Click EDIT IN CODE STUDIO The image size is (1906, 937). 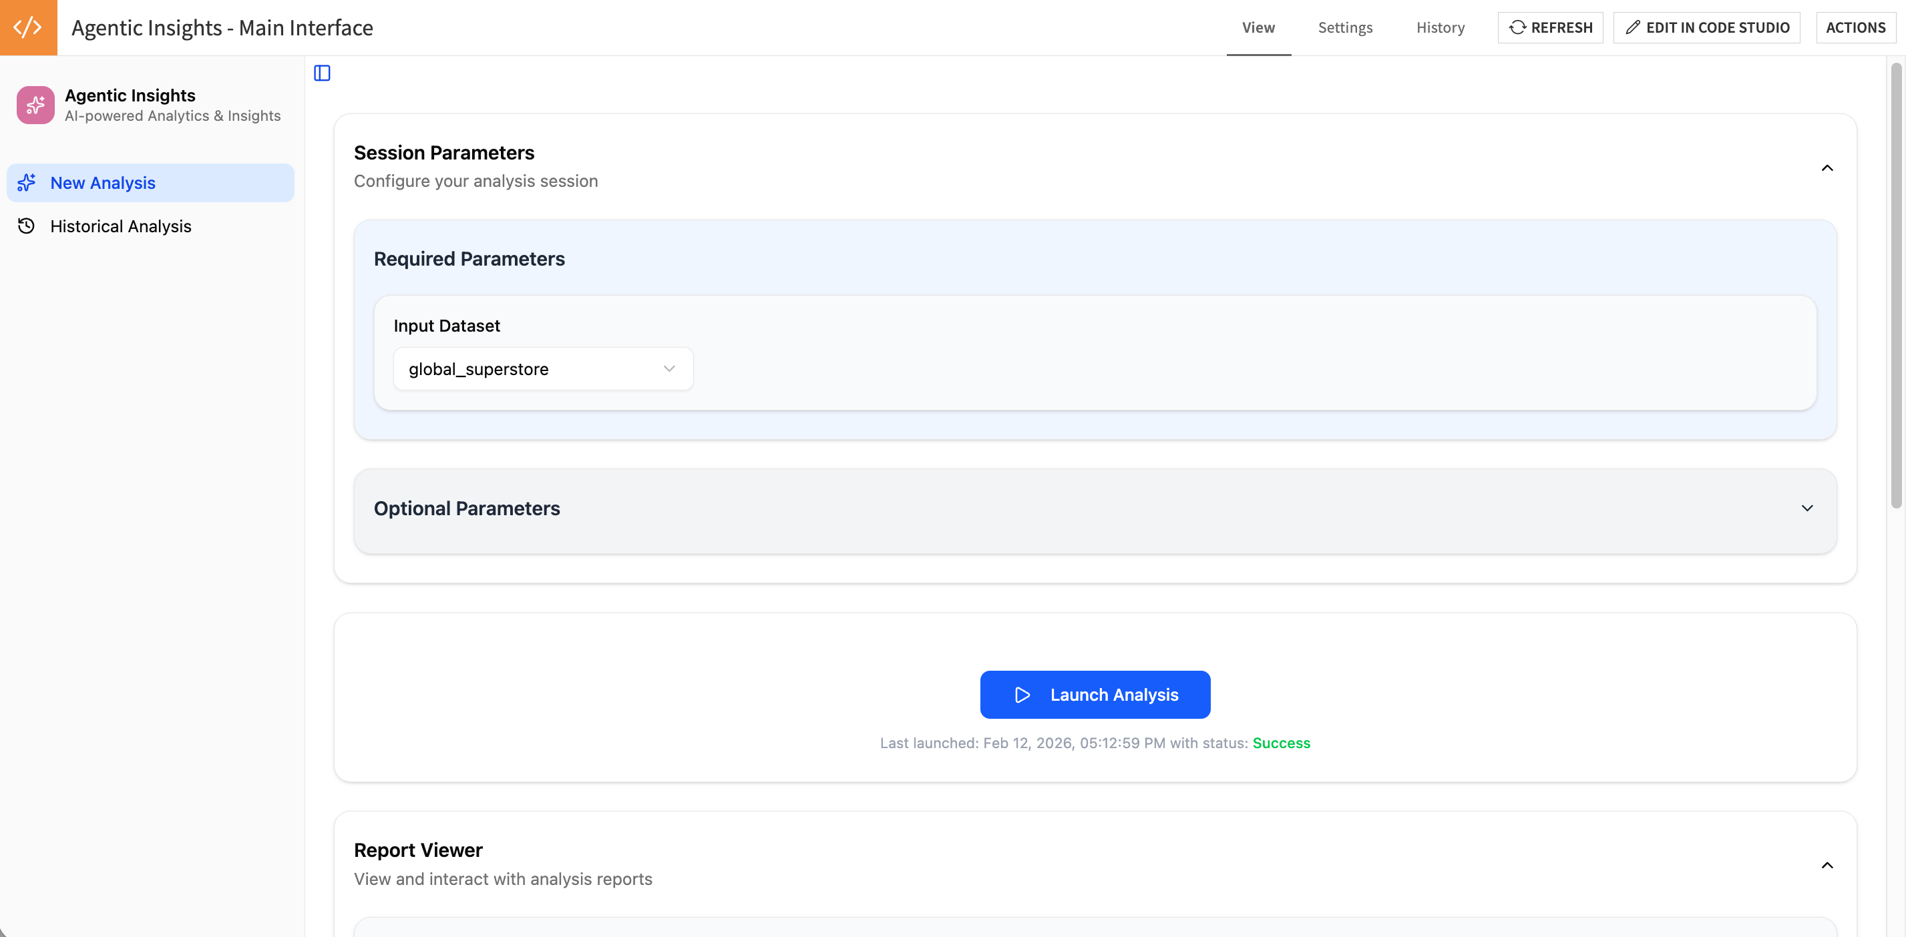point(1706,27)
